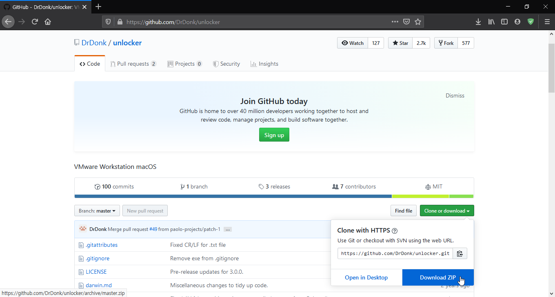Image resolution: width=555 pixels, height=297 pixels.
Task: View 3 releases
Action: coord(274,186)
